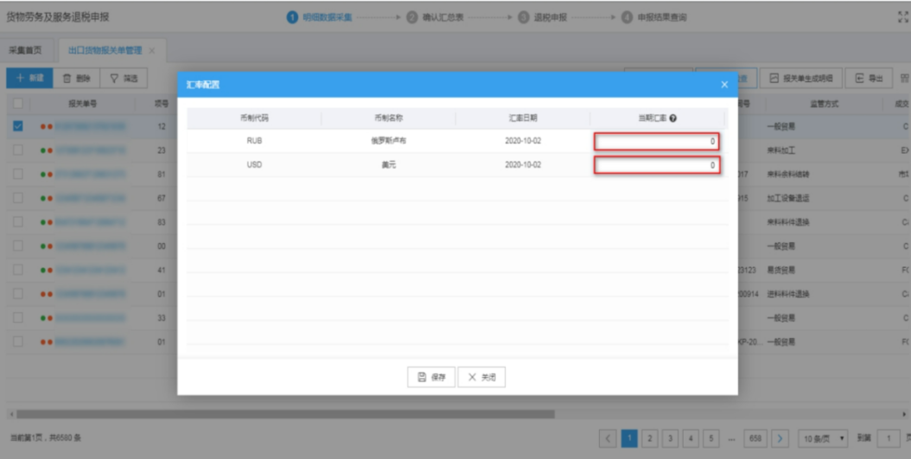
Task: Click the USD exchange rate input
Action: 656,165
